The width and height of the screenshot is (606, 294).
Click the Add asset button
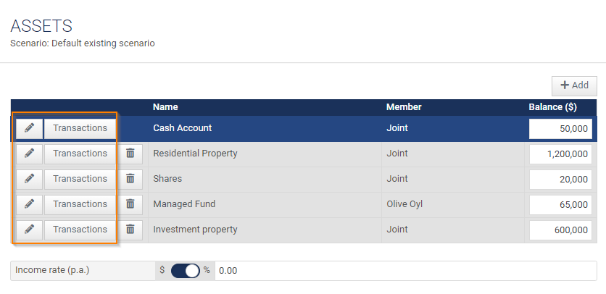[574, 85]
